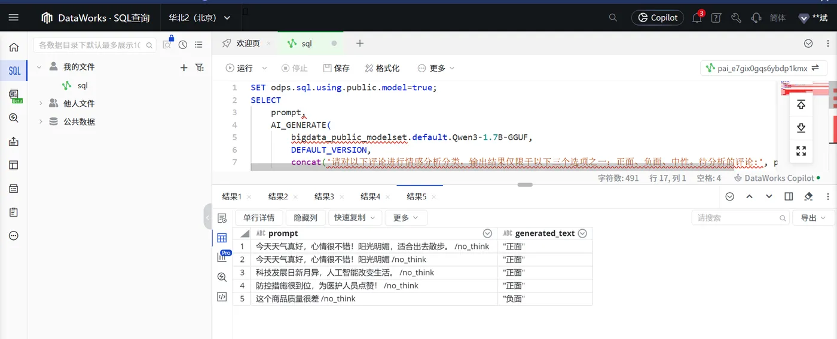Toggle fullscreen editor icon
The height and width of the screenshot is (339, 837).
(x=801, y=150)
